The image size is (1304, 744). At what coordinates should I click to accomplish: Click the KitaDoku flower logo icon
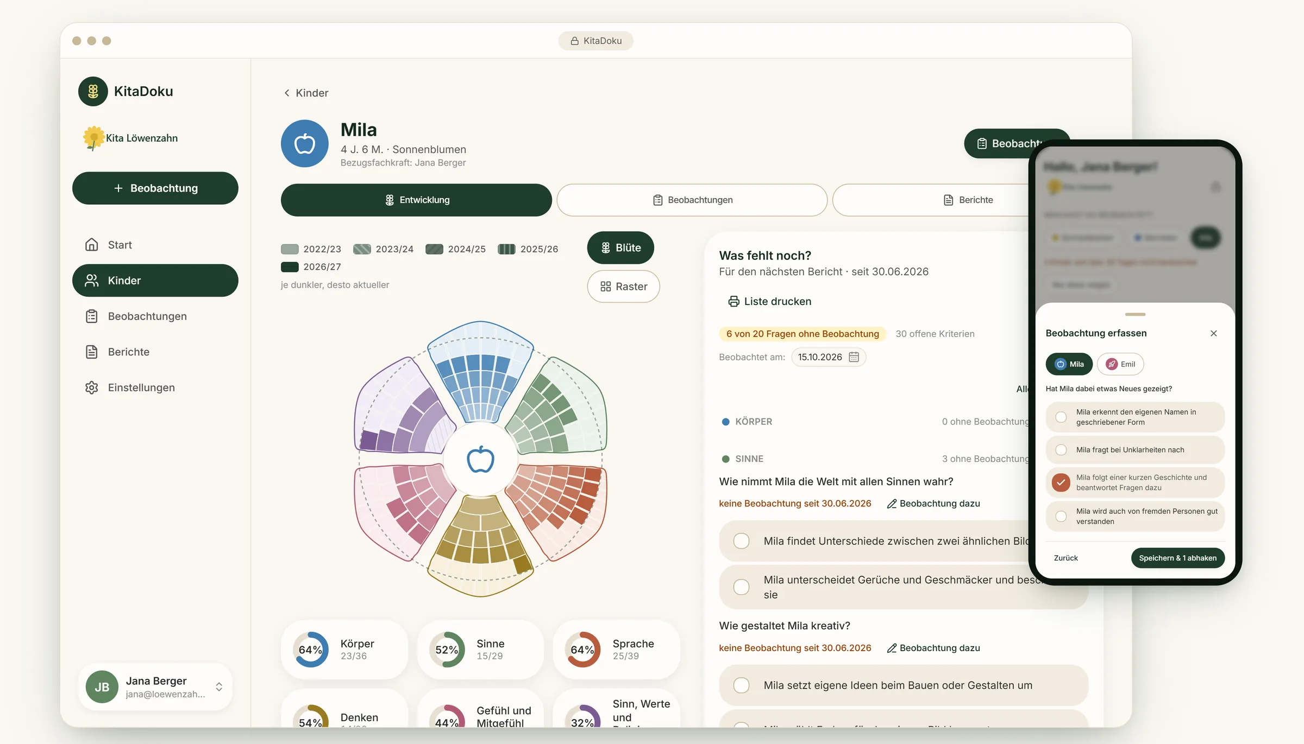tap(93, 91)
